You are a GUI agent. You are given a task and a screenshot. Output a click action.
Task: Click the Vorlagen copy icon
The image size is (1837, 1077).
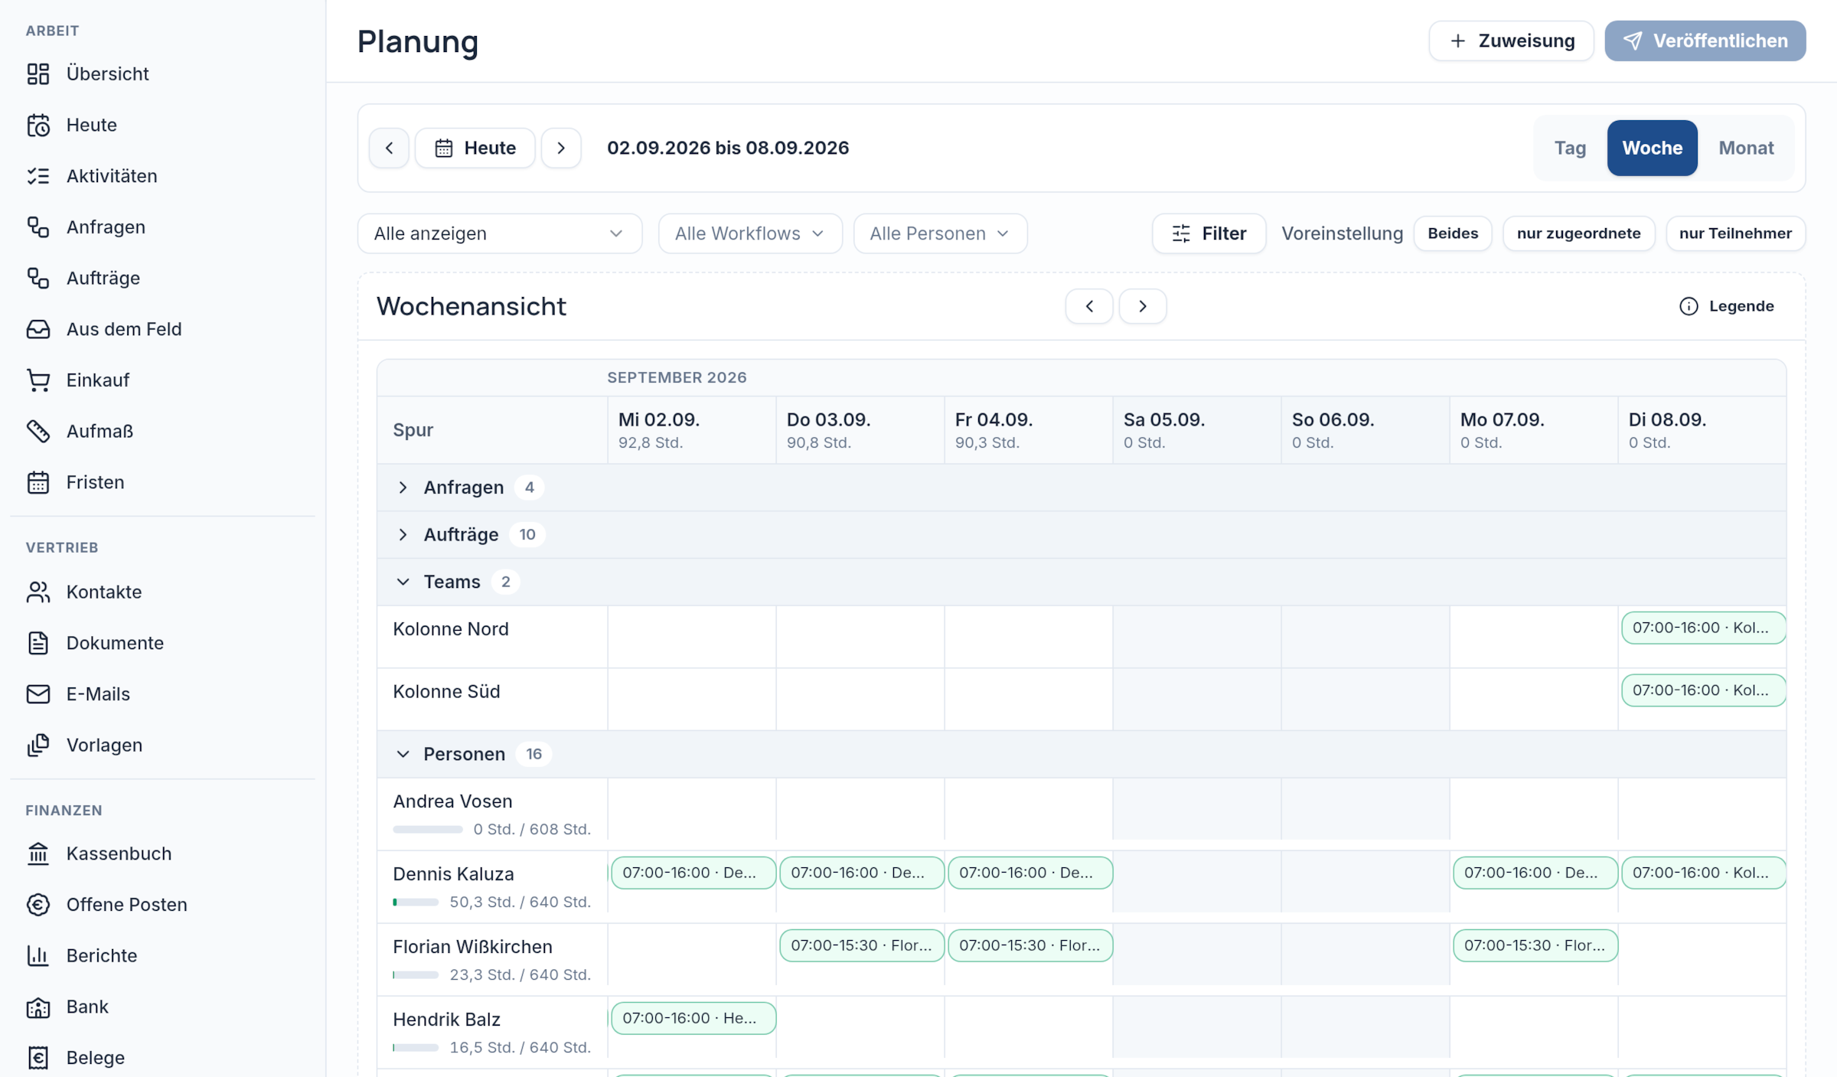click(38, 745)
